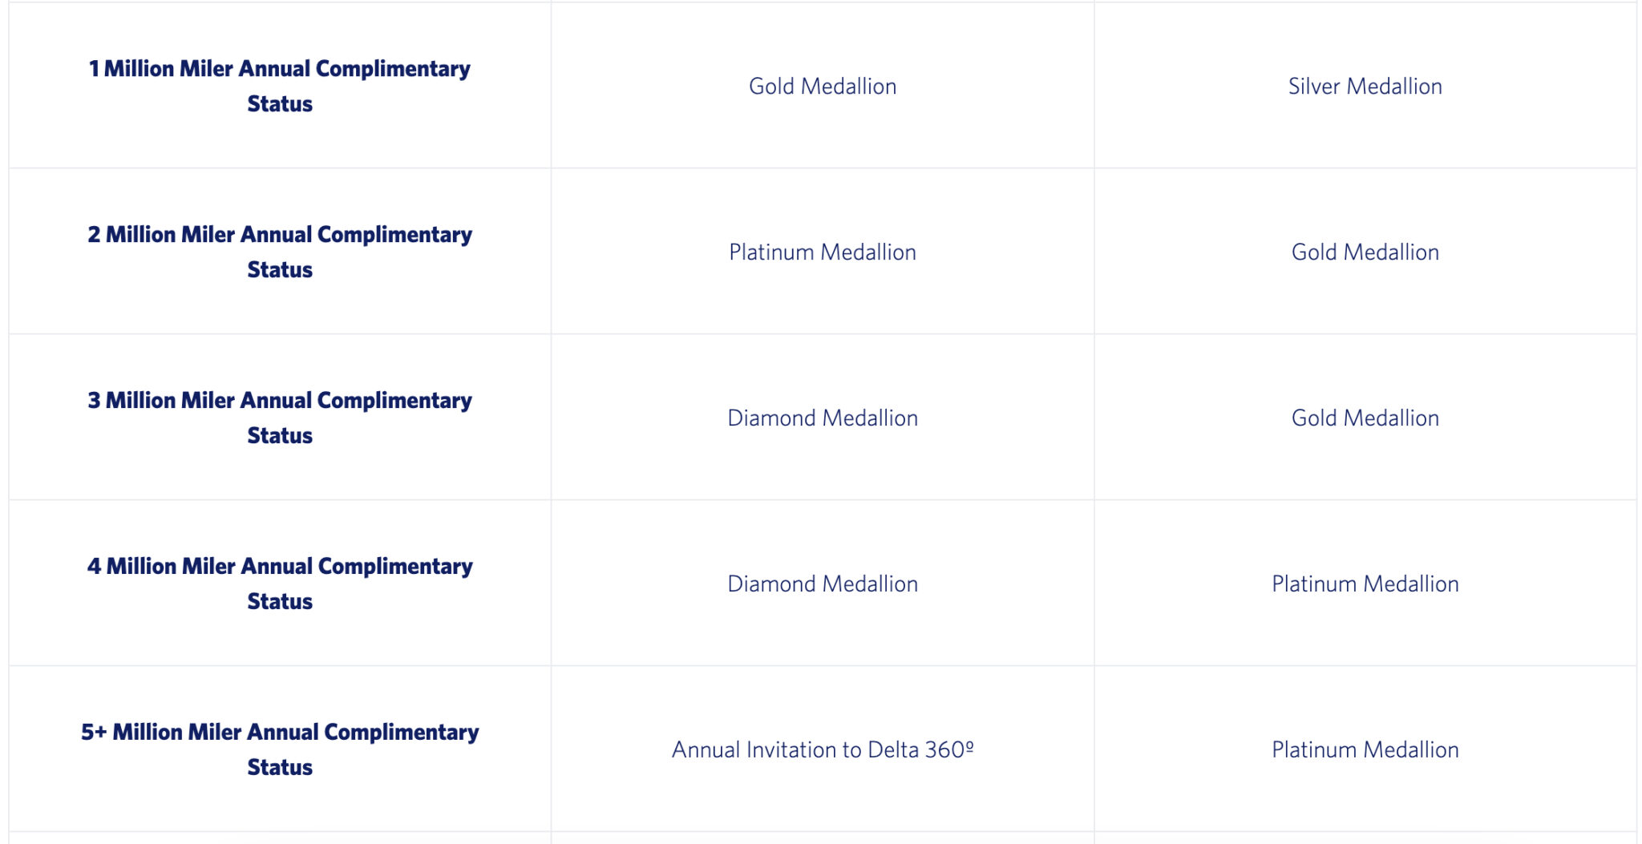Click the word Status under 3 Million Miler

pyautogui.click(x=280, y=436)
